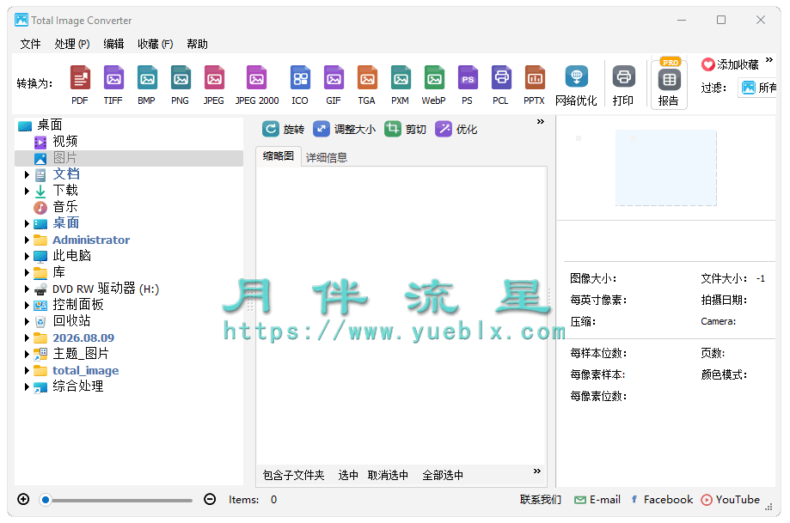
Task: Click the zoom in plus icon
Action: pyautogui.click(x=23, y=499)
